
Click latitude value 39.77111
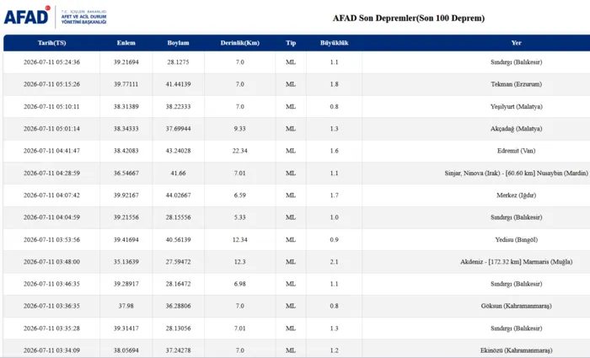coord(126,84)
